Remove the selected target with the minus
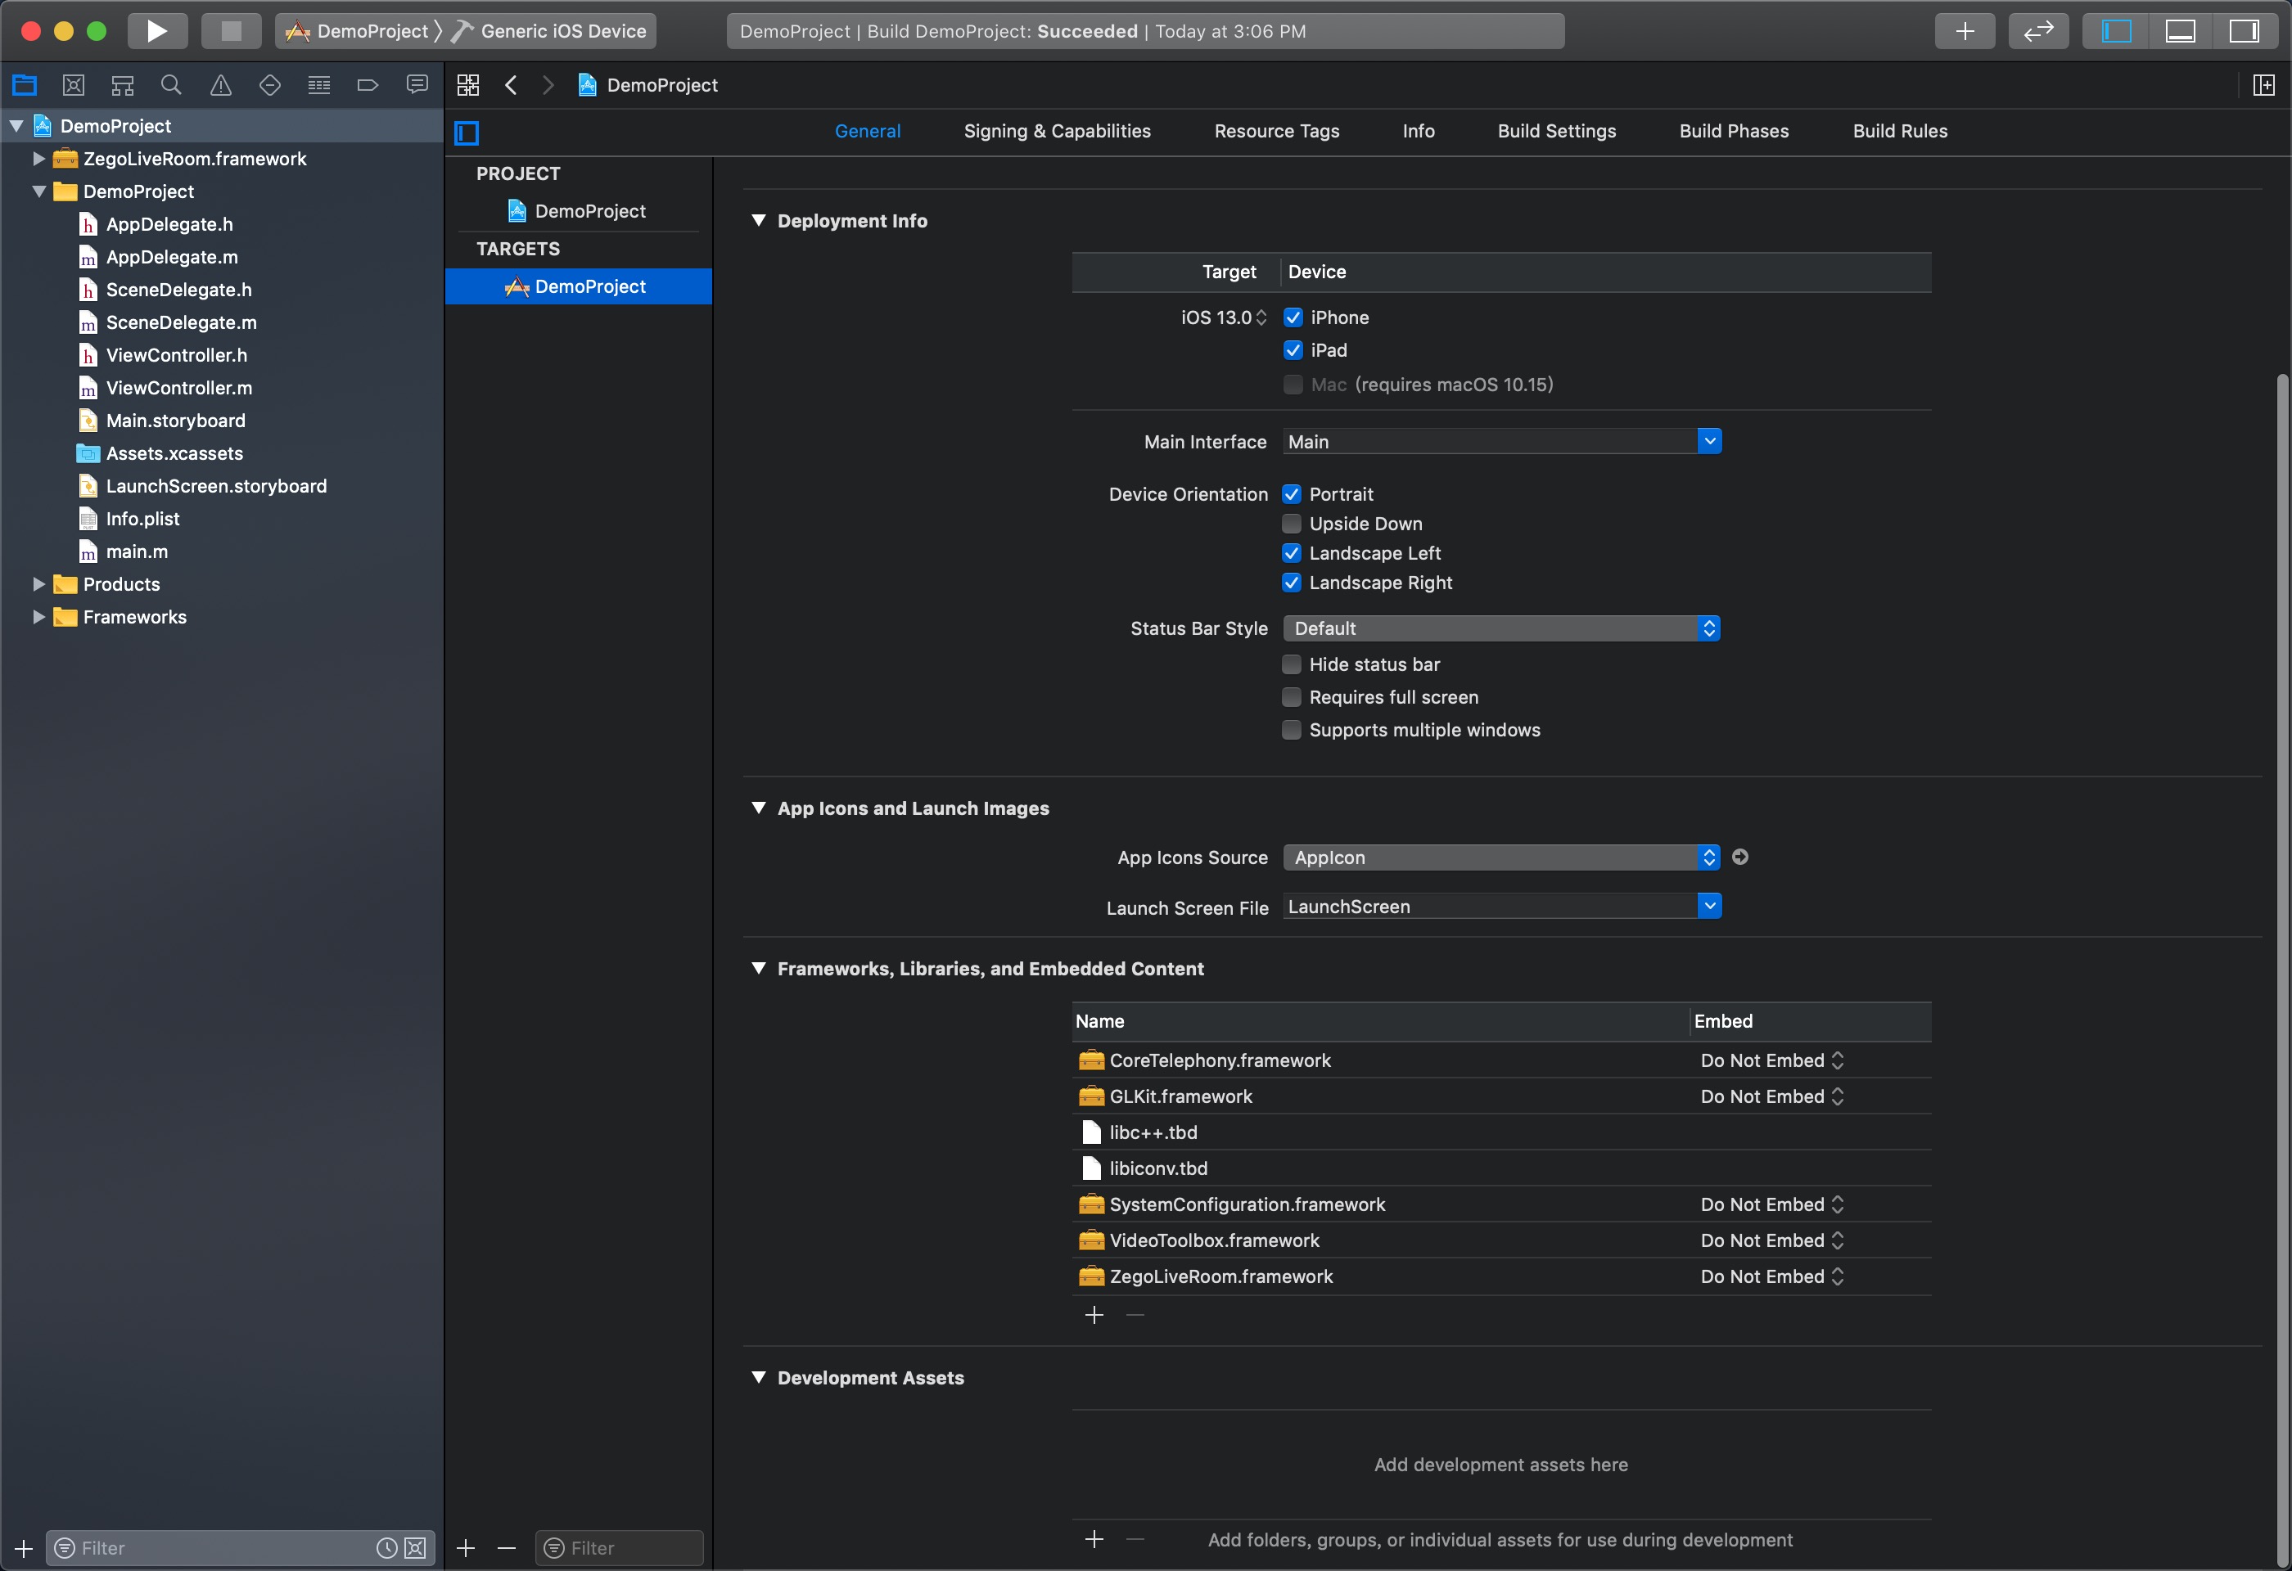 click(x=507, y=1547)
